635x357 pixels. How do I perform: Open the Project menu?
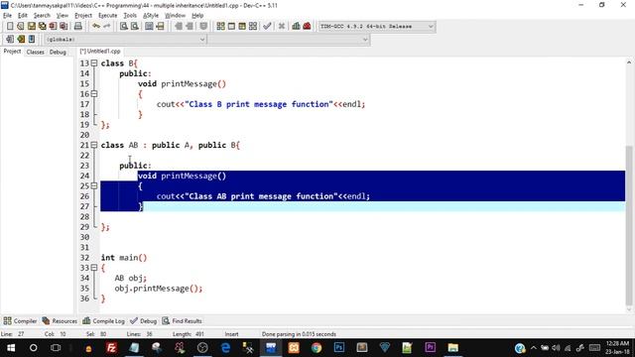point(83,16)
